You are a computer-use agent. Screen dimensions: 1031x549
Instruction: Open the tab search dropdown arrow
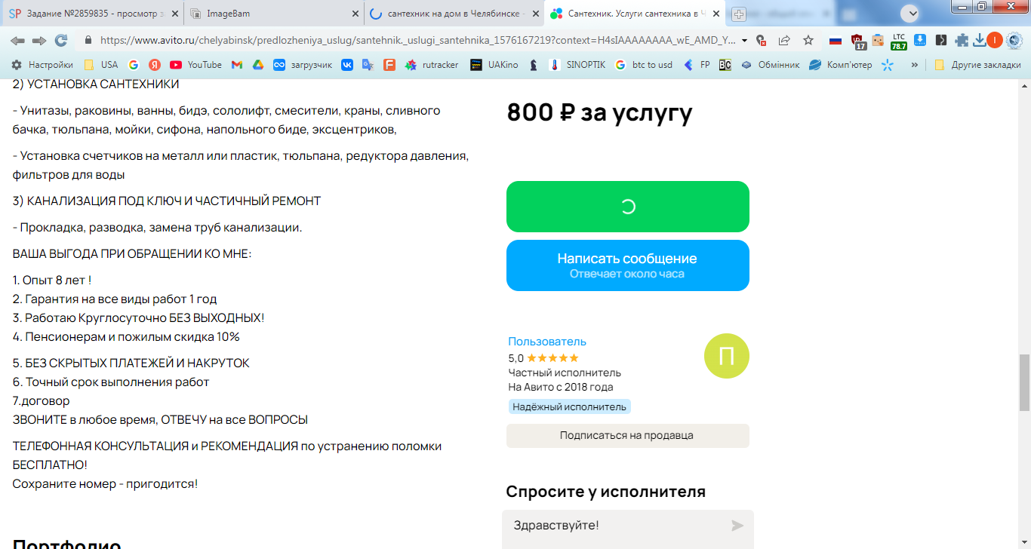(x=911, y=13)
